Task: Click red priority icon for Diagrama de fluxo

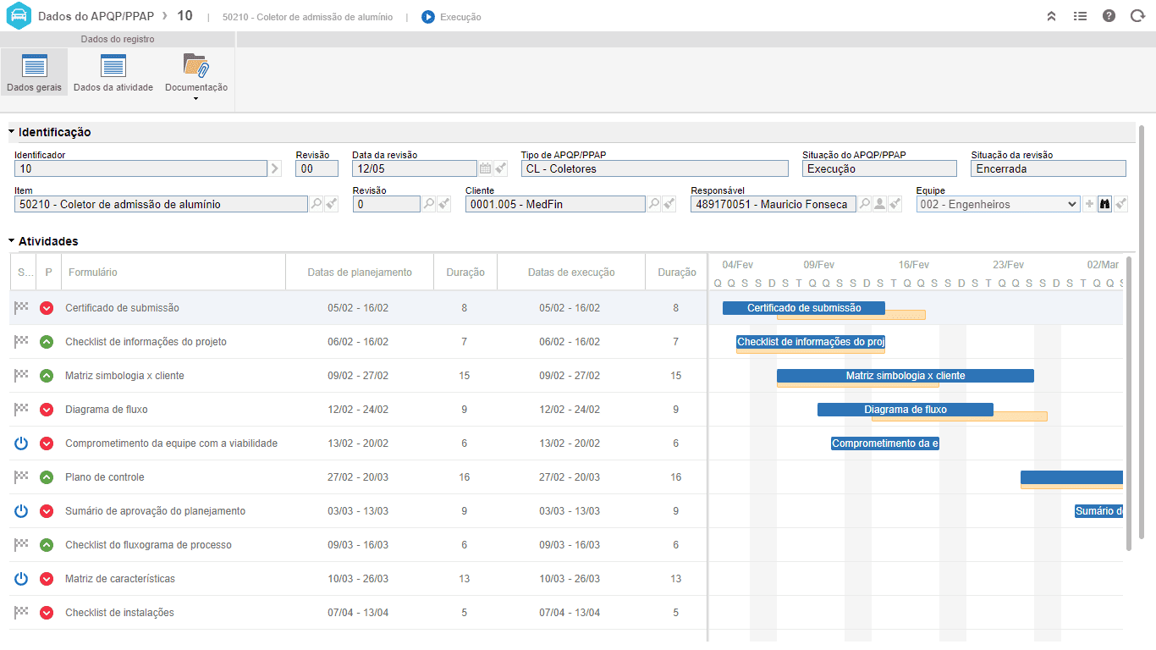Action: (x=47, y=410)
